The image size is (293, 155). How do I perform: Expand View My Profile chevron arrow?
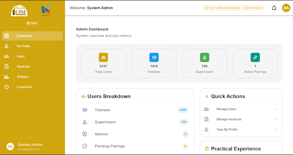coord(277,130)
